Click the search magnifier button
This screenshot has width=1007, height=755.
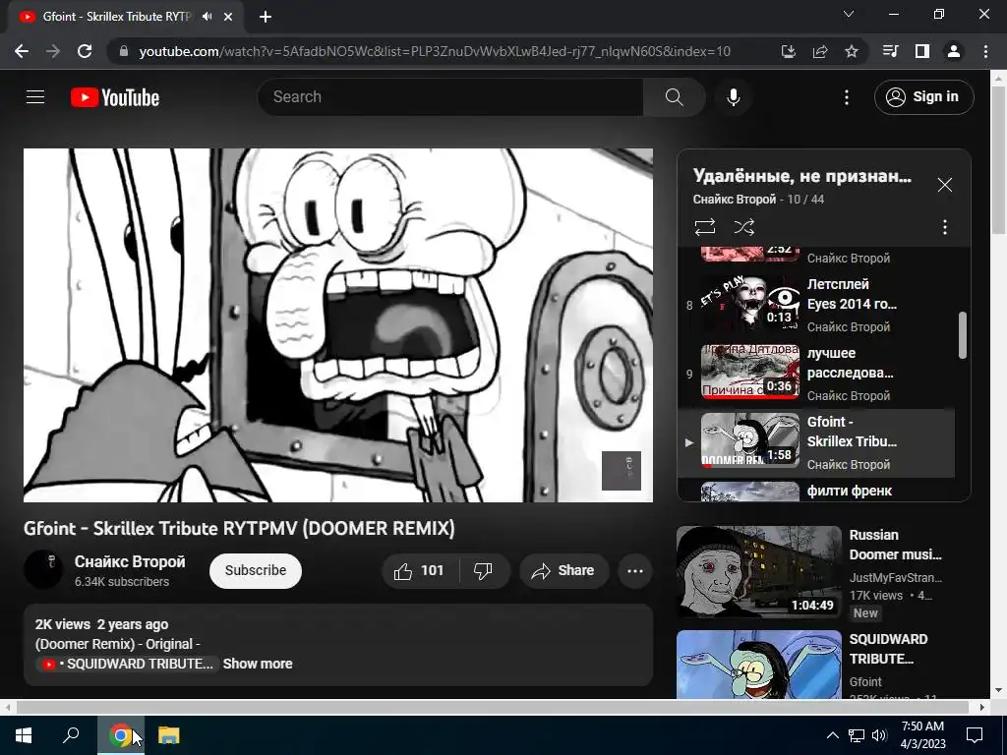click(674, 97)
